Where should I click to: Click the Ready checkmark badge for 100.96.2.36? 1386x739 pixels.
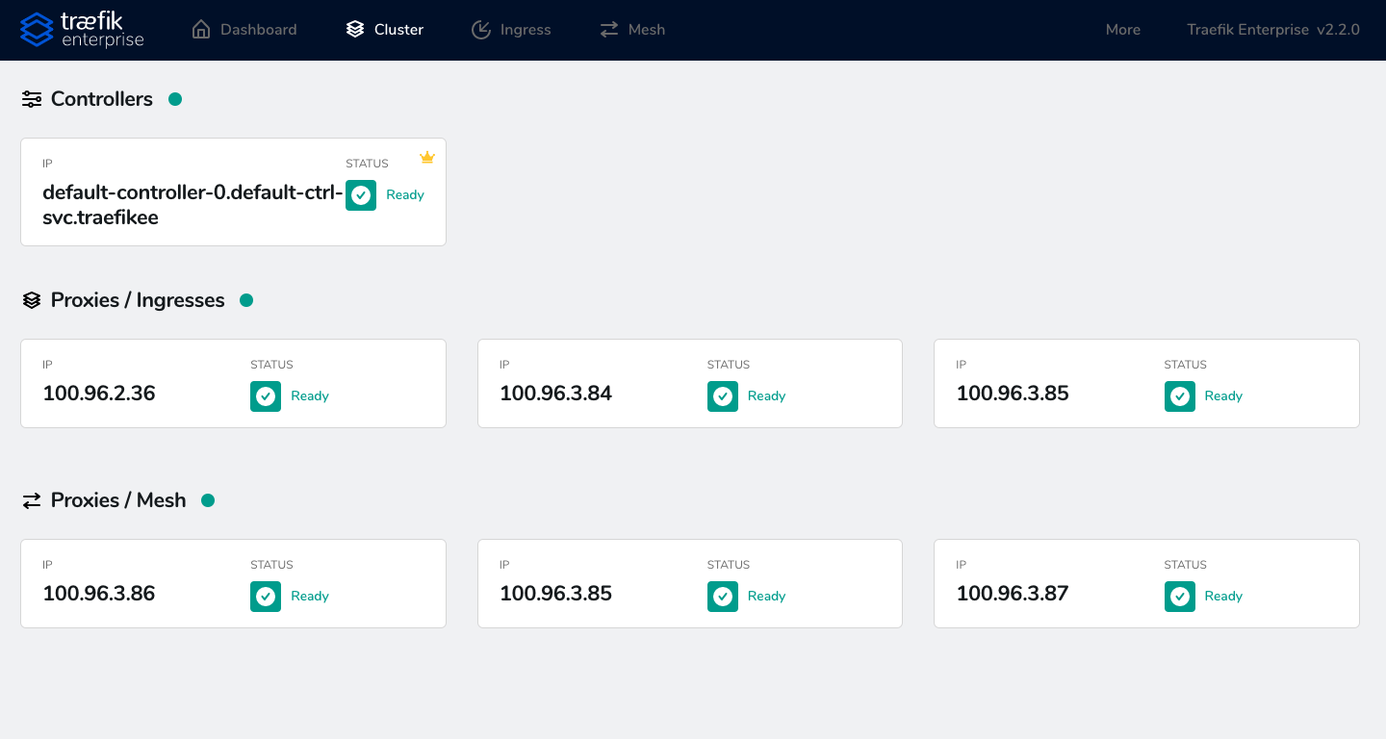pos(266,396)
